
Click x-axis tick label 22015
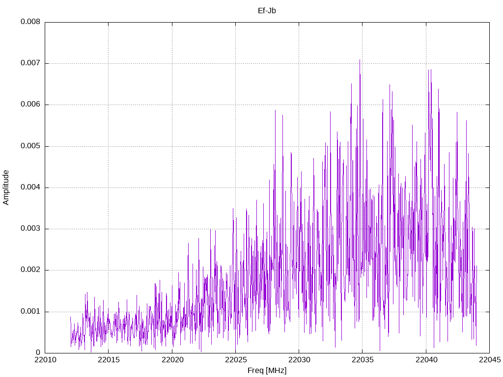[109, 360]
